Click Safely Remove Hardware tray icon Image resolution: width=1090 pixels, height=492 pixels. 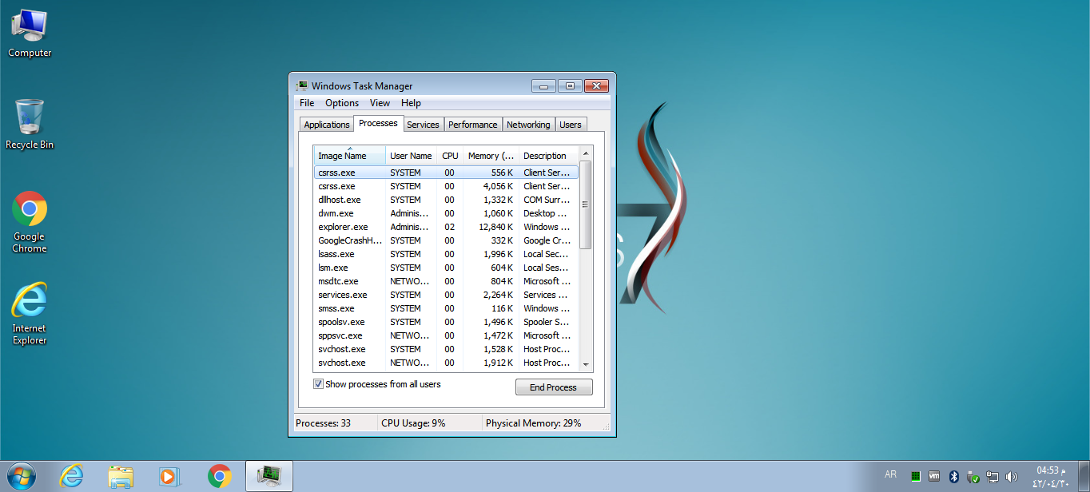[x=973, y=476]
